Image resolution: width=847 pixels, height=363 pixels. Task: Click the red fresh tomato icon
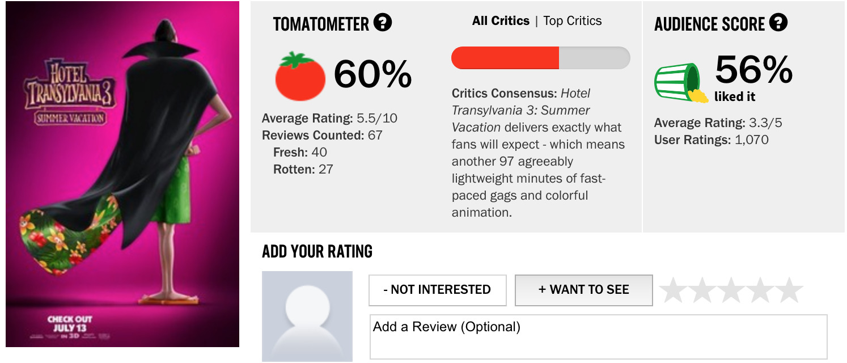[x=300, y=77]
